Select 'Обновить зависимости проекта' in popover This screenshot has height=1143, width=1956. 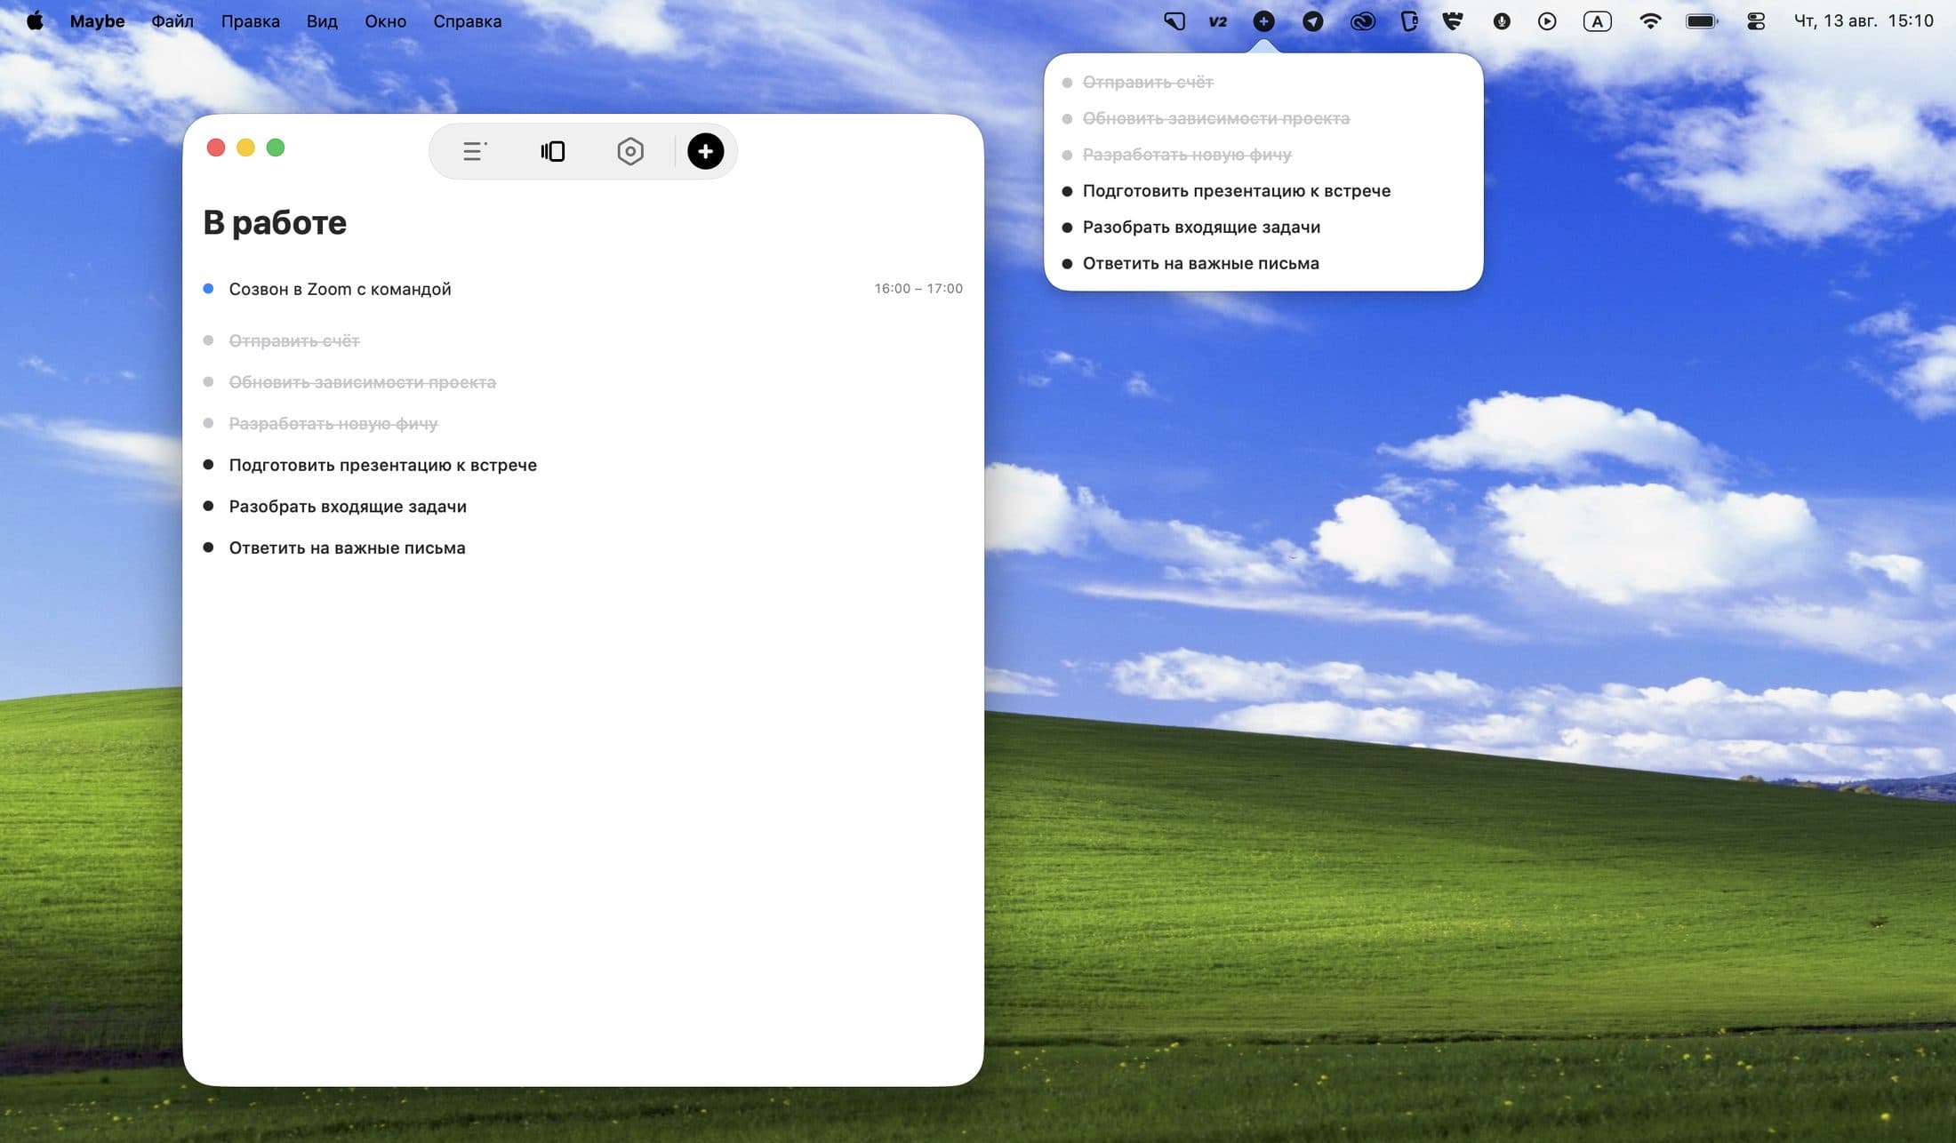[x=1215, y=118]
